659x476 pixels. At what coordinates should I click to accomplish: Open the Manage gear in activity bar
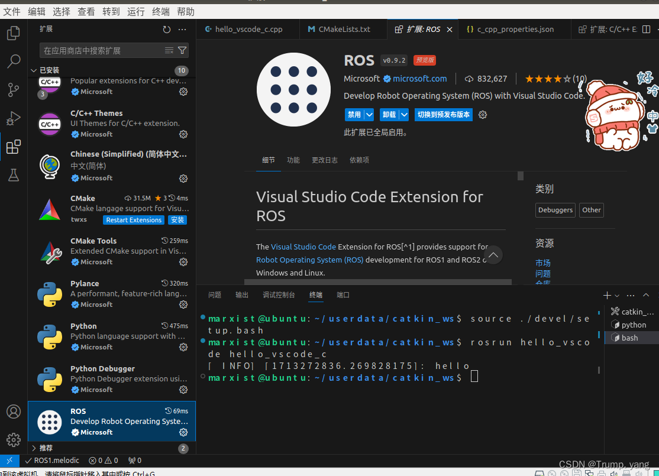tap(14, 440)
